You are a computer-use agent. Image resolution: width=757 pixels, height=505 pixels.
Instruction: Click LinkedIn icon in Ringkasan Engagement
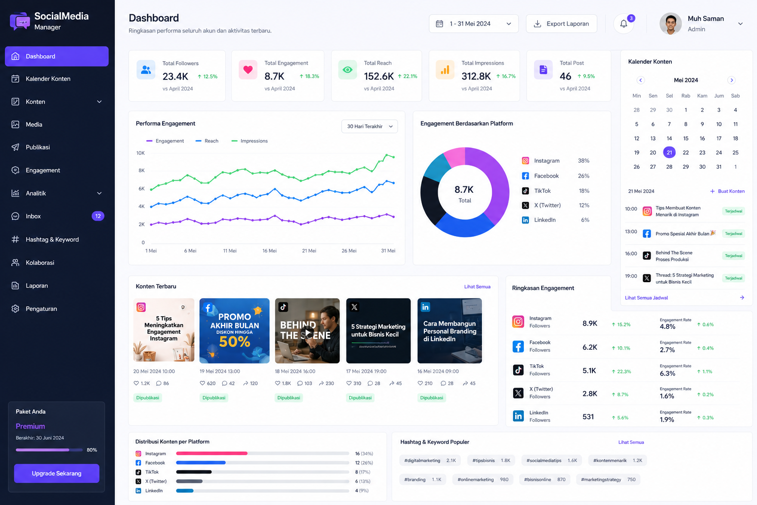(518, 416)
